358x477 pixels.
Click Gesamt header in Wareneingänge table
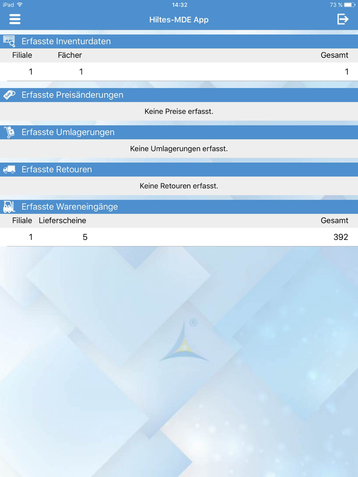pyautogui.click(x=334, y=220)
